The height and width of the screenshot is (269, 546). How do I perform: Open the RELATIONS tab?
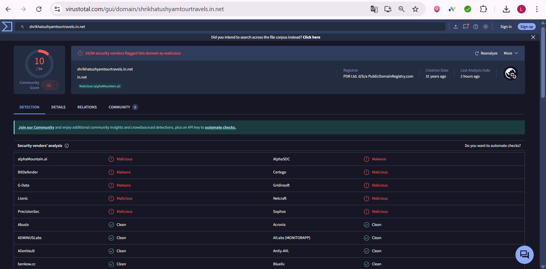point(87,107)
